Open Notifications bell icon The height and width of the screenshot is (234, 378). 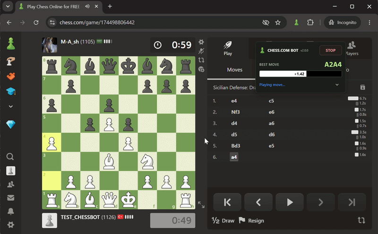coord(10,211)
